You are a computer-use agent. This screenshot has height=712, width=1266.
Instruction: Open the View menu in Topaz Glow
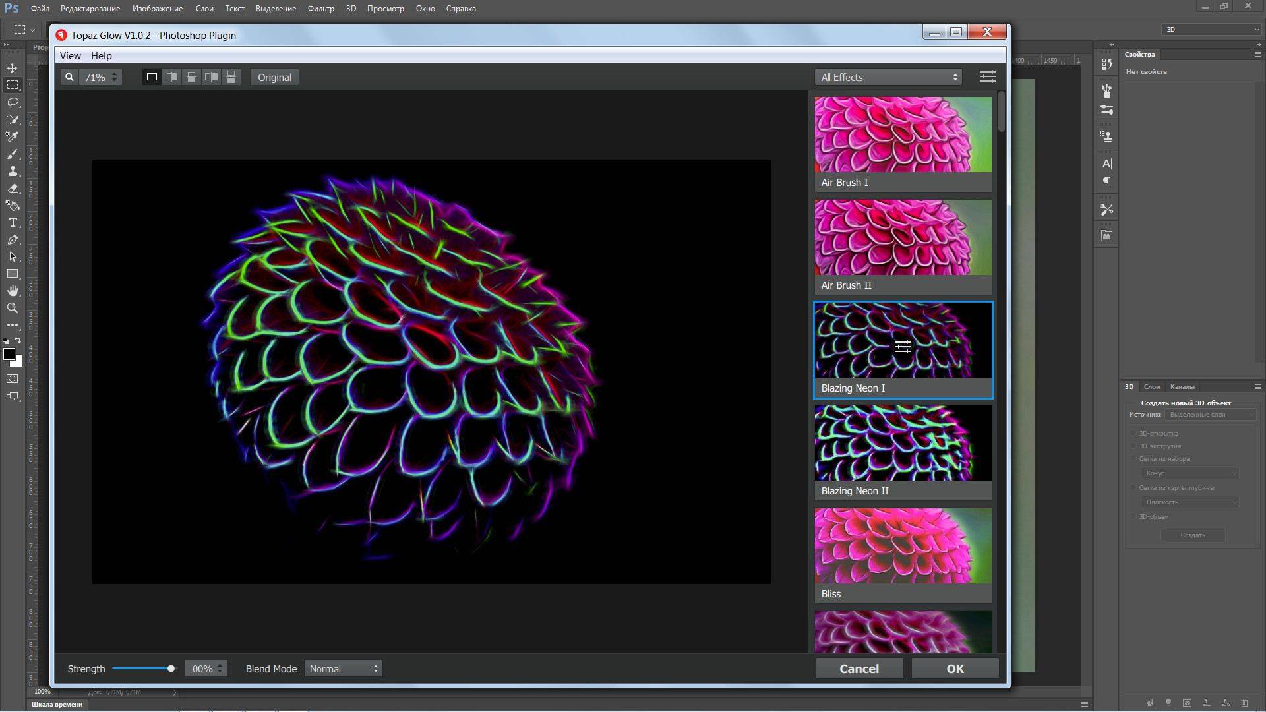pyautogui.click(x=70, y=55)
